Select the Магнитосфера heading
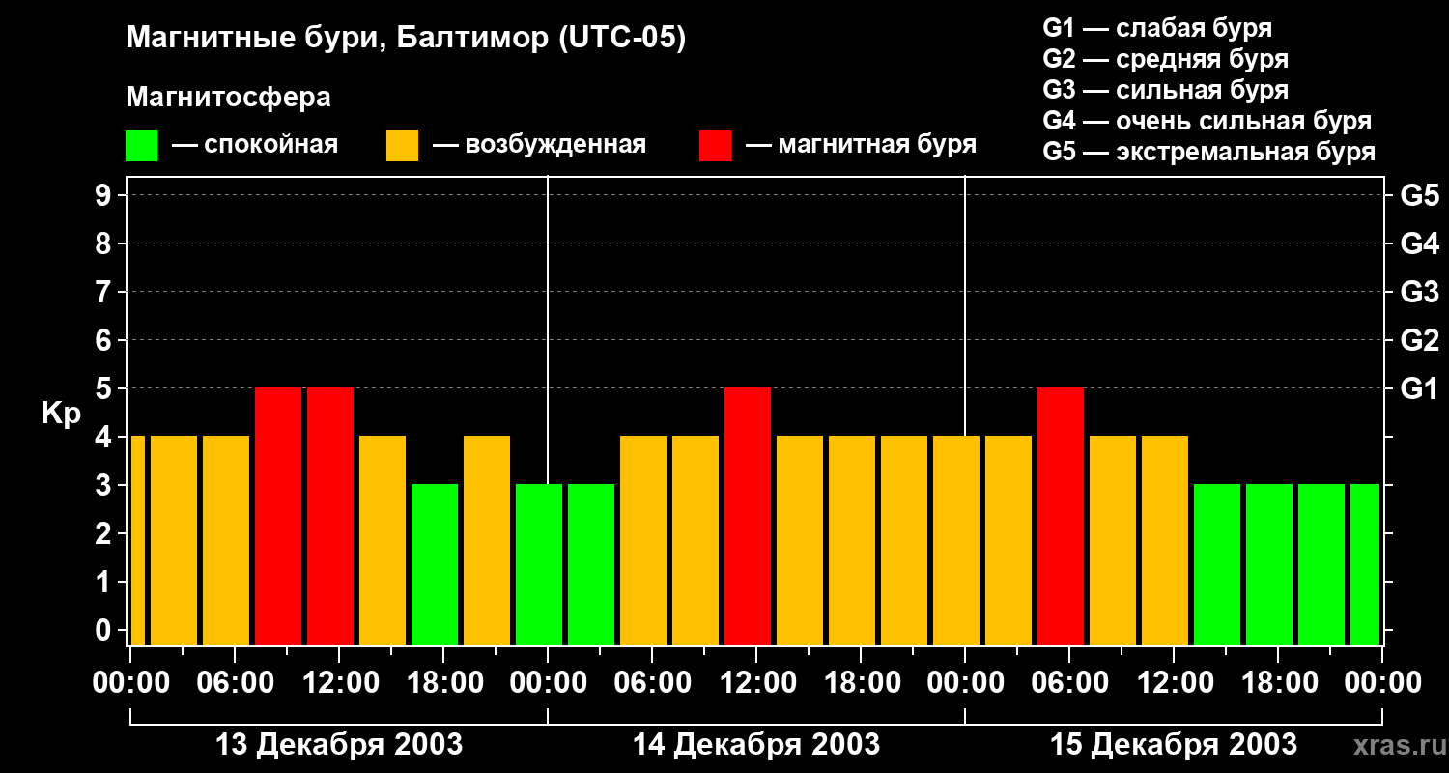 228,98
